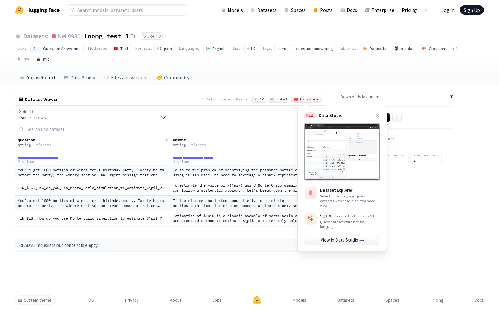Click the camel tag
The width and height of the screenshot is (499, 311).
[x=283, y=49]
